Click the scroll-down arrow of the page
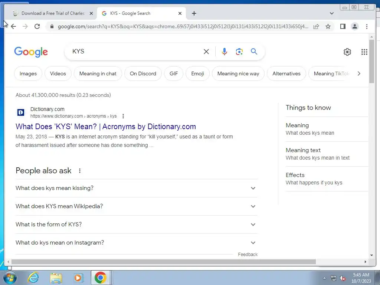This screenshot has height=285, width=380. (x=371, y=255)
